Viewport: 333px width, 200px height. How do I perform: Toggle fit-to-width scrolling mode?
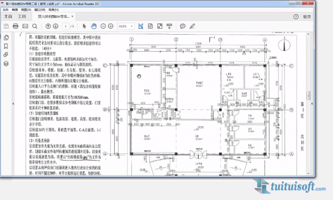click(140, 26)
